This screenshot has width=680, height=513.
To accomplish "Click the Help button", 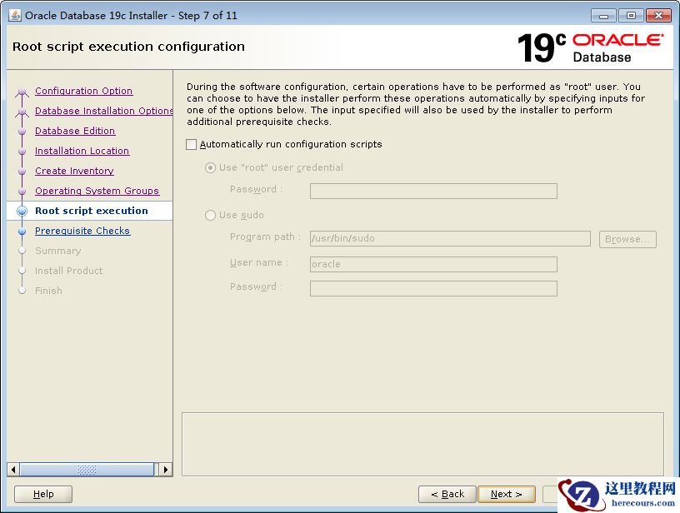I will click(x=43, y=494).
